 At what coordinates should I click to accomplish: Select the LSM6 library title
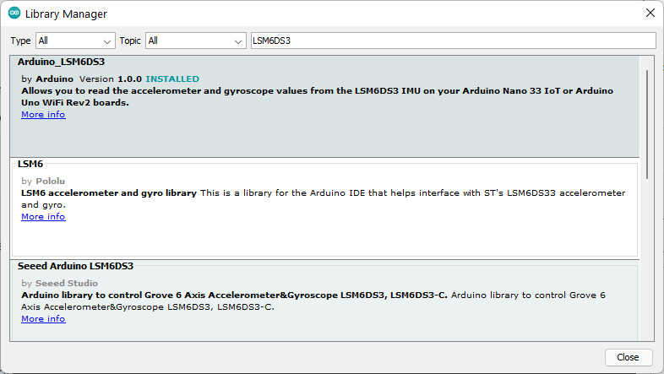(30, 164)
